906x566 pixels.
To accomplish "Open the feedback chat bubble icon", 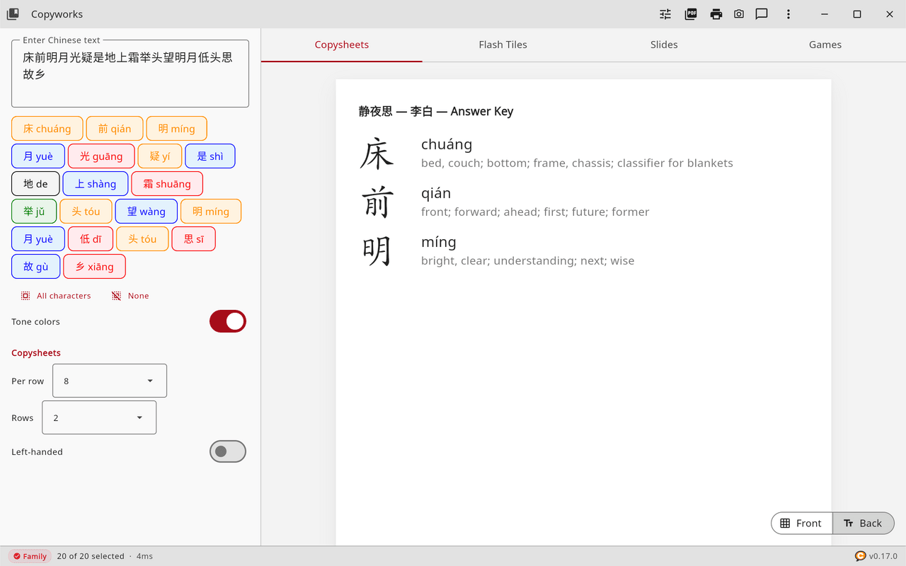I will tap(762, 14).
